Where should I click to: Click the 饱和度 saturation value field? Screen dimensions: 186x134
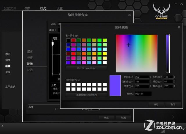tap(142, 82)
